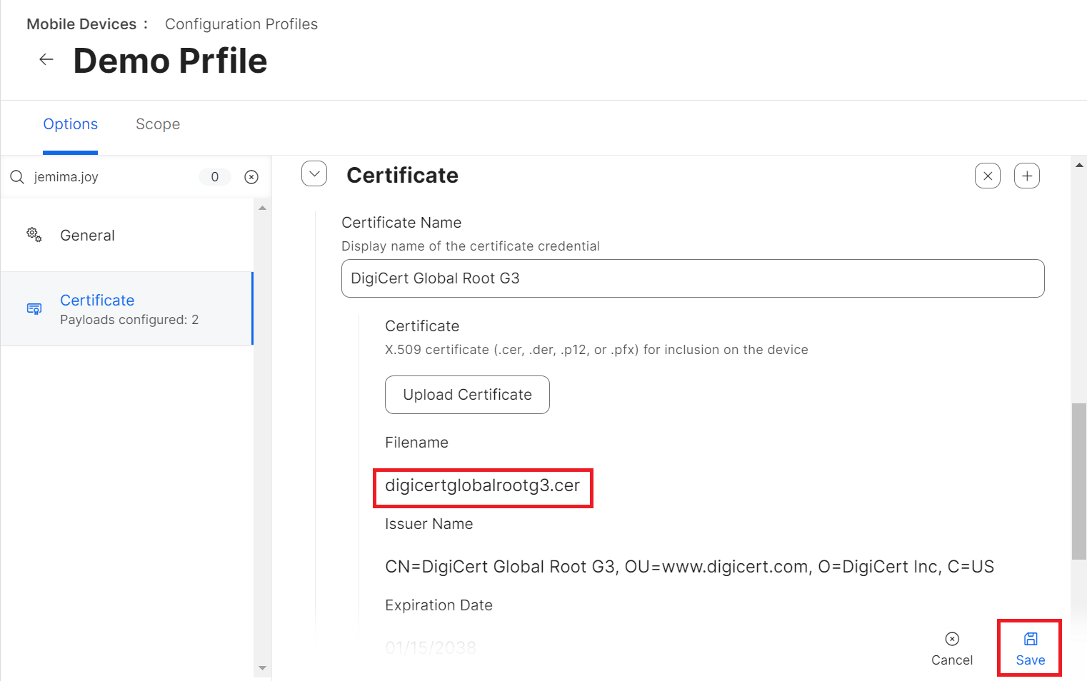The height and width of the screenshot is (681, 1087).
Task: Click the Certificate payload sidebar icon
Action: tap(34, 309)
